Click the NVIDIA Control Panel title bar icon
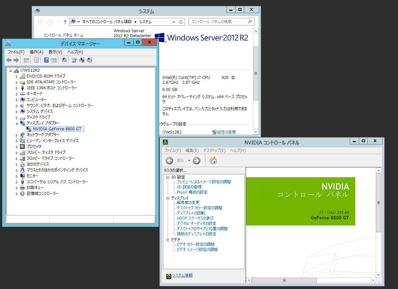 coord(165,142)
